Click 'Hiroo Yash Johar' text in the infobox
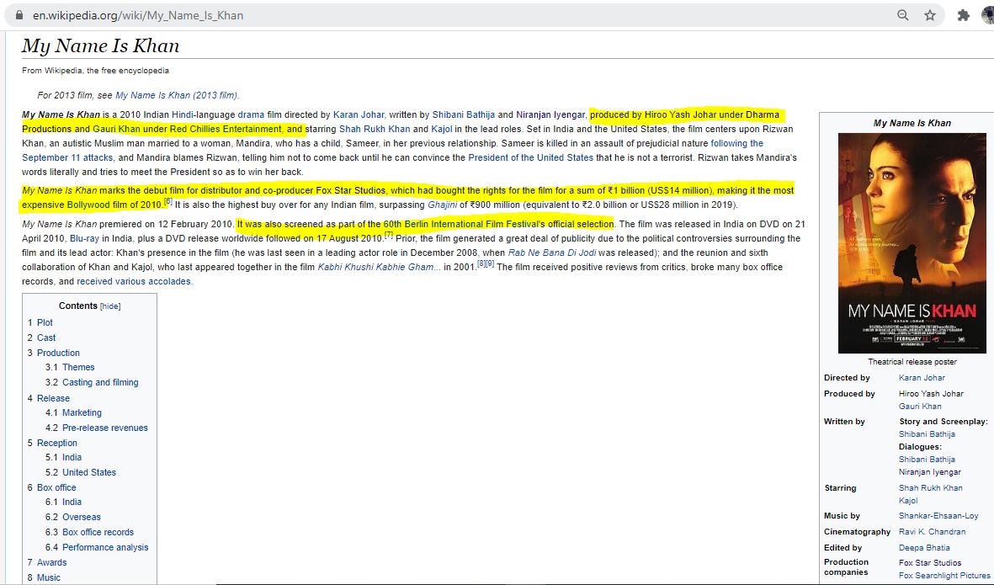The image size is (994, 585). pos(931,394)
